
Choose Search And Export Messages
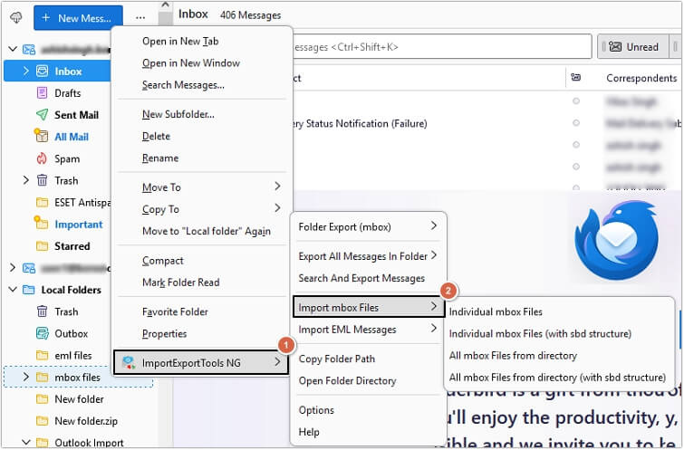[368, 278]
